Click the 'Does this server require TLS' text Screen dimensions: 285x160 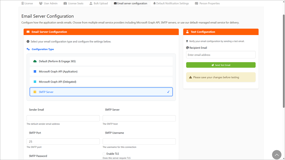tap(116, 158)
